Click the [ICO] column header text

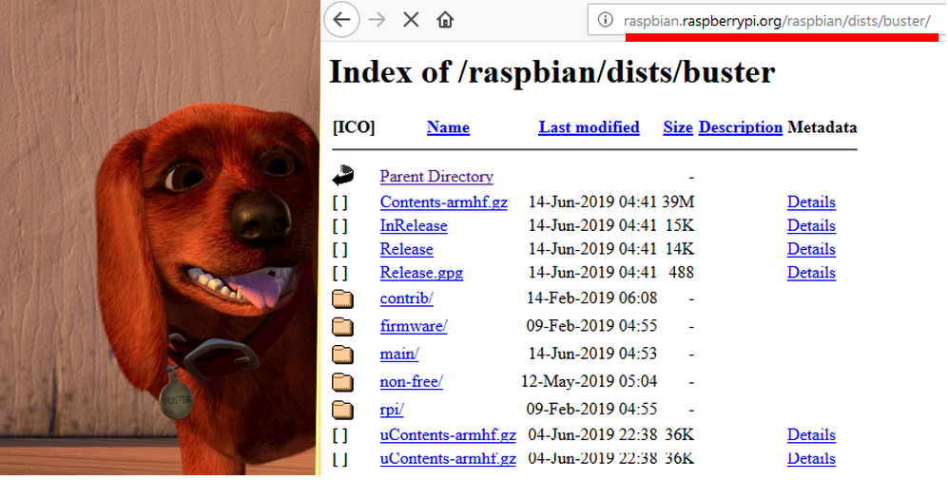354,127
